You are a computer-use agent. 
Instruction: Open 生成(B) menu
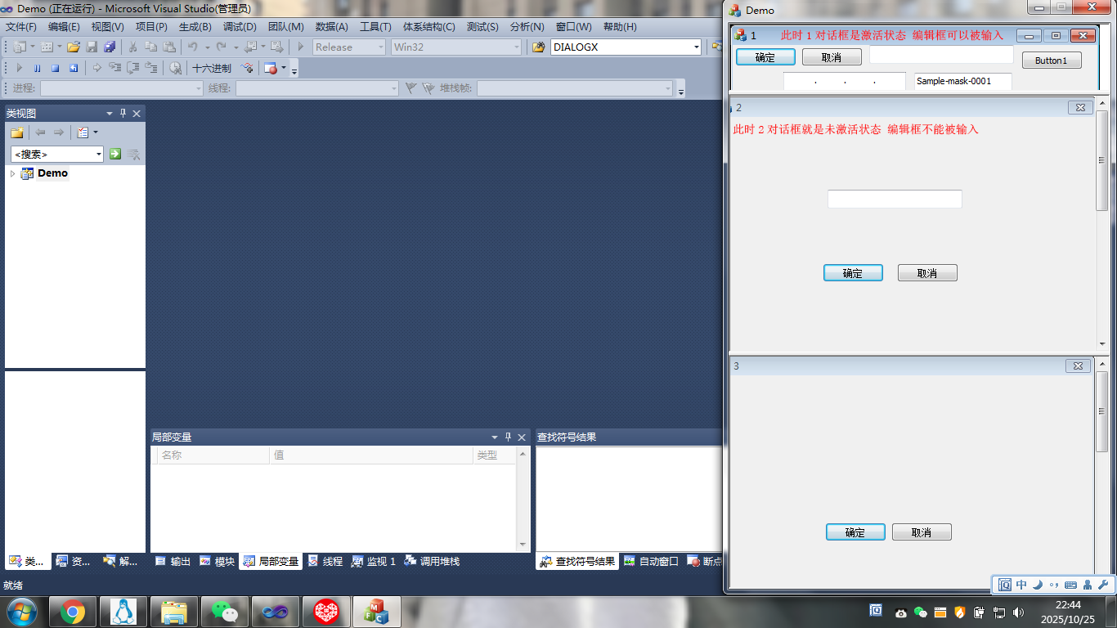tap(195, 27)
